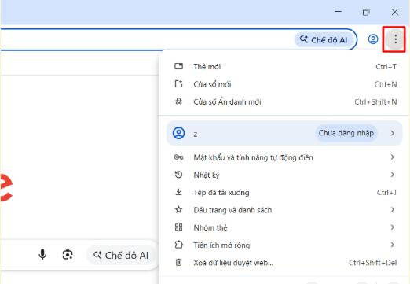Open Tệp đã tải xuống
The height and width of the screenshot is (284, 410).
(284, 193)
